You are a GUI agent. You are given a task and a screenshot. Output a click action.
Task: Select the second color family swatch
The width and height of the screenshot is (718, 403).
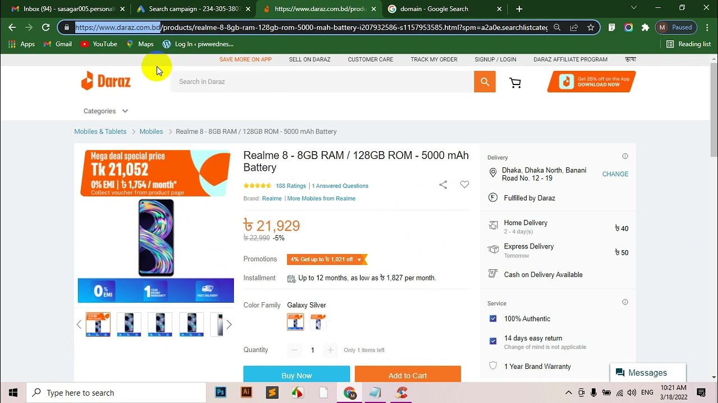(x=318, y=322)
